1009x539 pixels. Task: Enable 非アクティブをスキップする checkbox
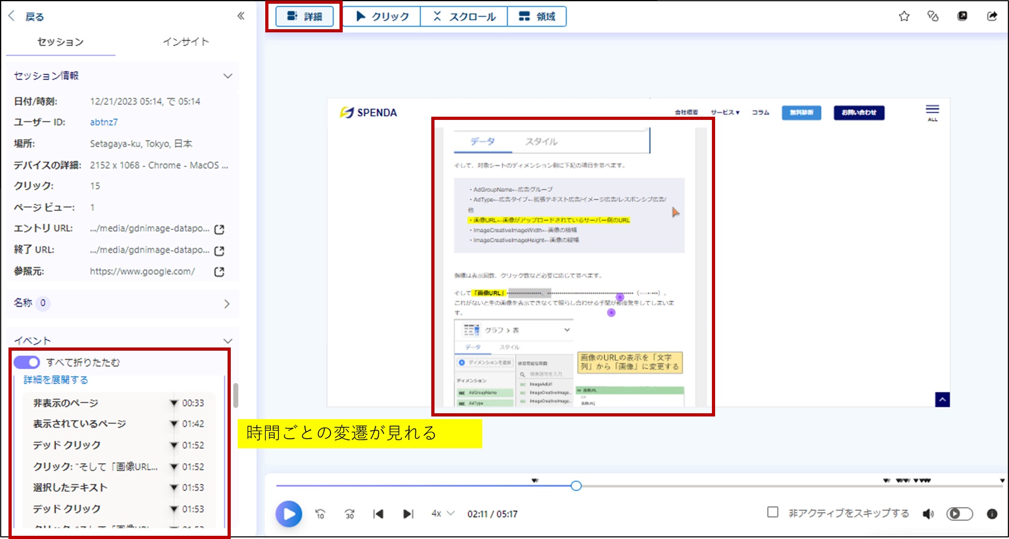coord(773,512)
